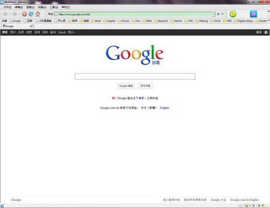Open the 编辑(E) menu
270x208 pixels.
tap(19, 7)
